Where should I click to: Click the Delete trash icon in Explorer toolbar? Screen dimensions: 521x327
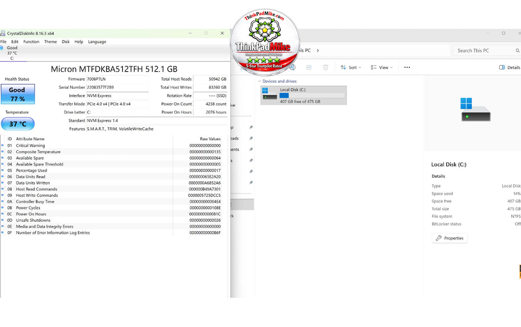point(326,67)
